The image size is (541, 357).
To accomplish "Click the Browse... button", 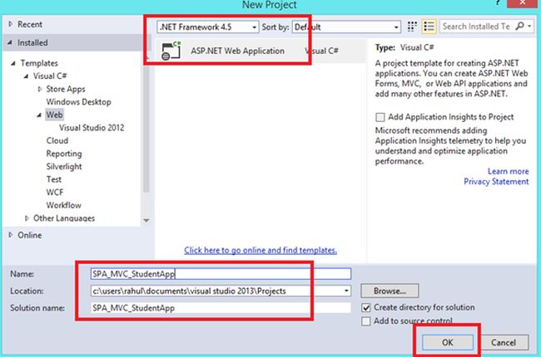I will [390, 291].
